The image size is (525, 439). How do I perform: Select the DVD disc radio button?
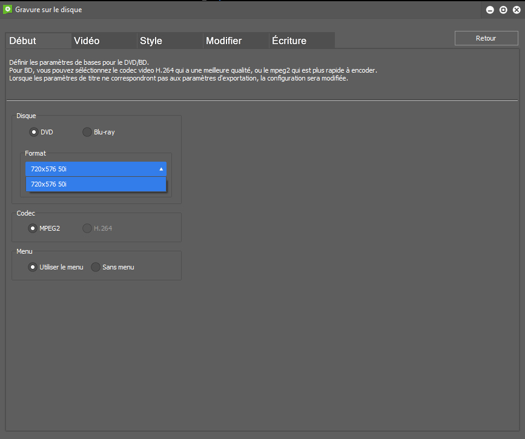point(33,132)
